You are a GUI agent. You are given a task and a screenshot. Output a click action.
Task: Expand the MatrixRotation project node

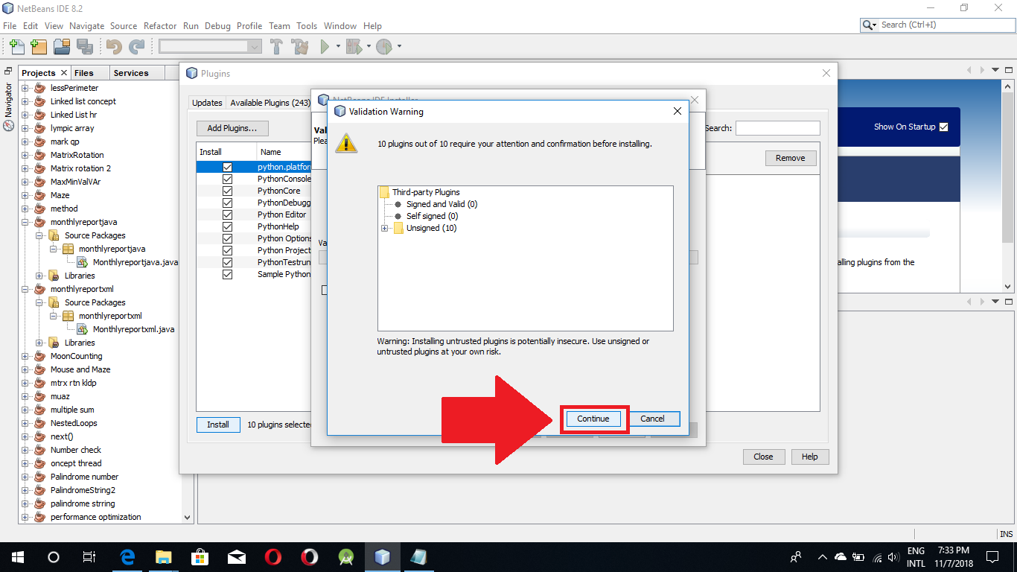[25, 155]
